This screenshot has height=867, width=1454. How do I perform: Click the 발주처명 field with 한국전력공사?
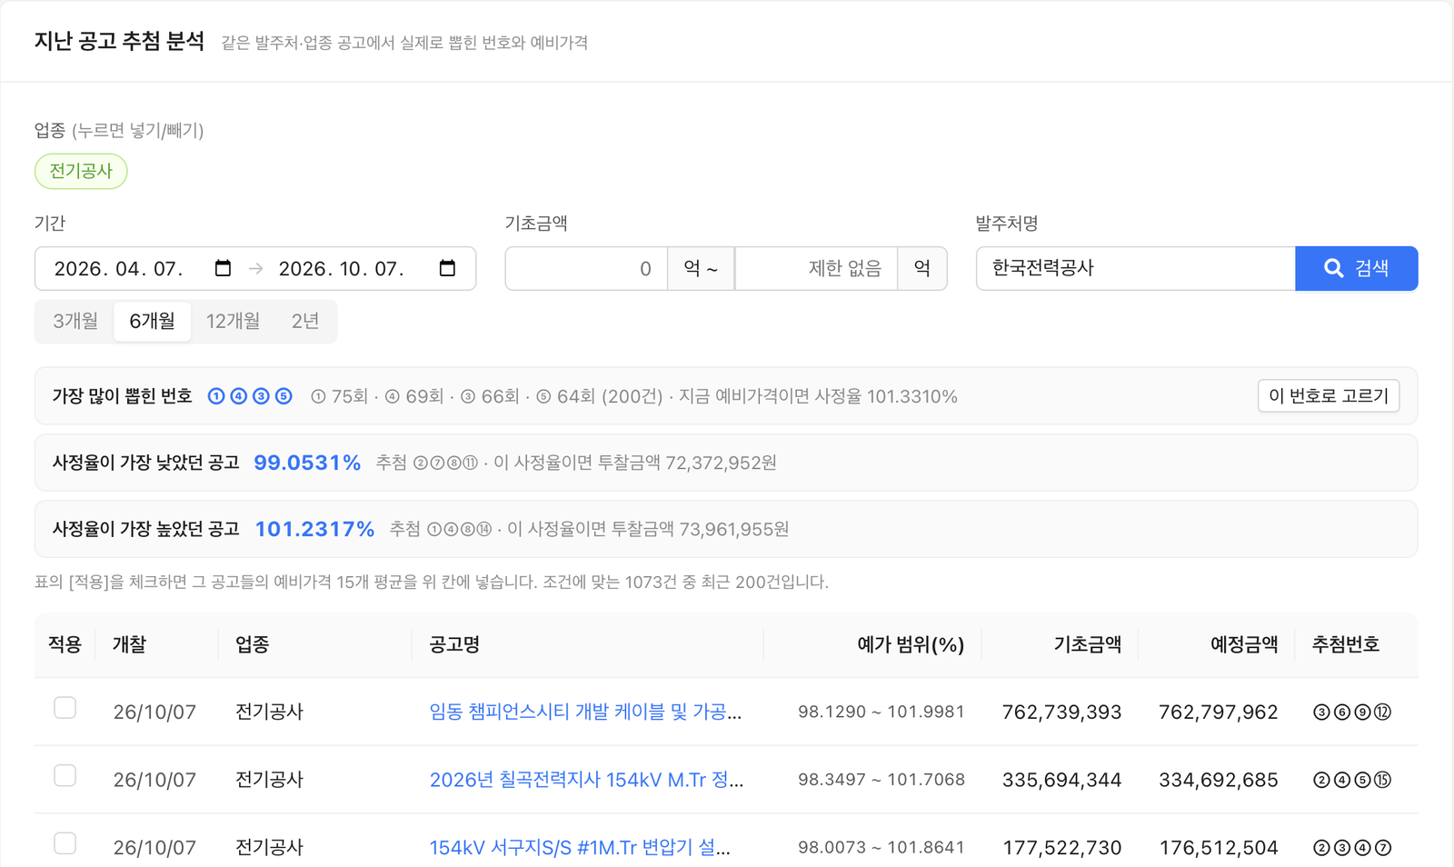click(1135, 268)
